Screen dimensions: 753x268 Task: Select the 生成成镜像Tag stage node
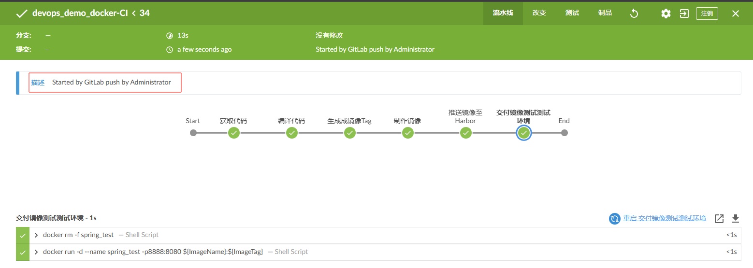349,133
